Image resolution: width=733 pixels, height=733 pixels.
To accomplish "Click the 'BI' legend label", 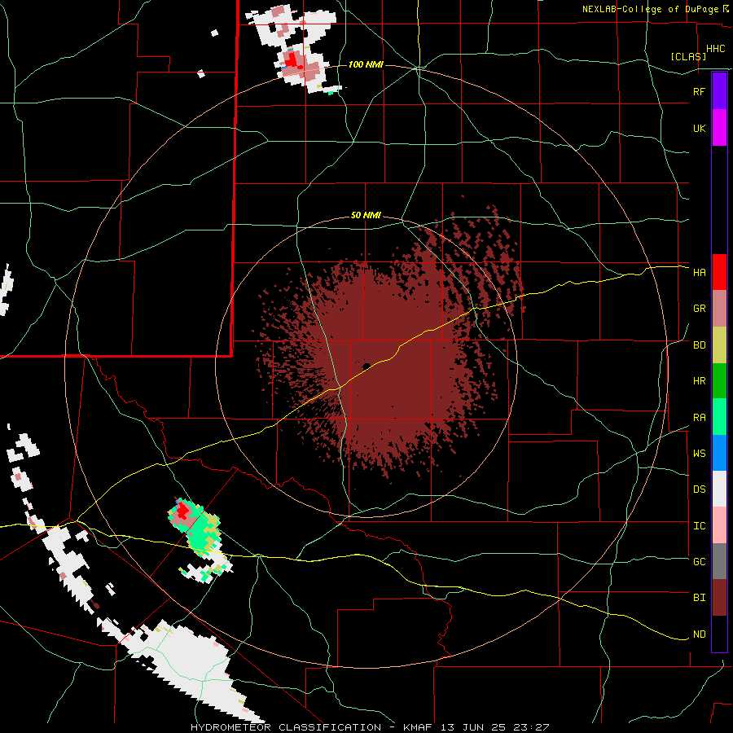I will (699, 598).
